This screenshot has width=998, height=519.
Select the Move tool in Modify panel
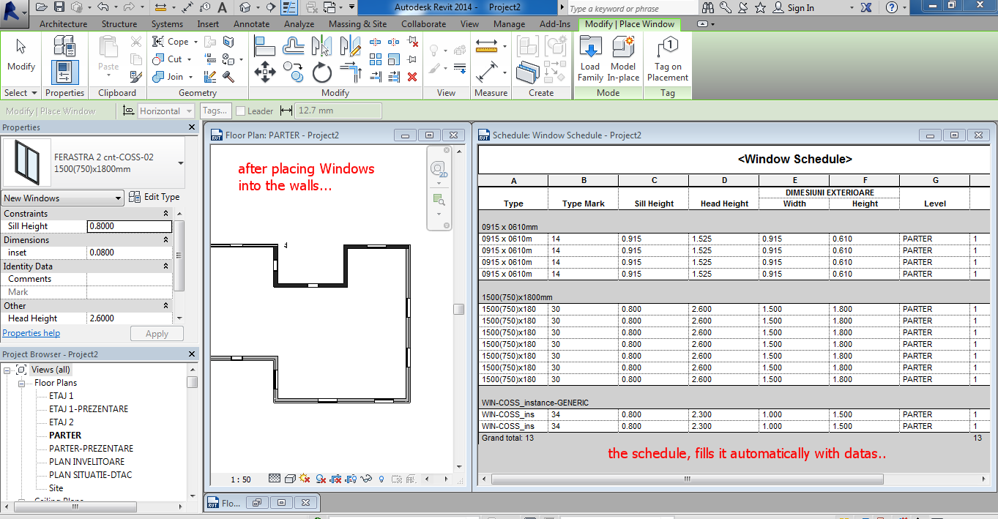tap(265, 72)
